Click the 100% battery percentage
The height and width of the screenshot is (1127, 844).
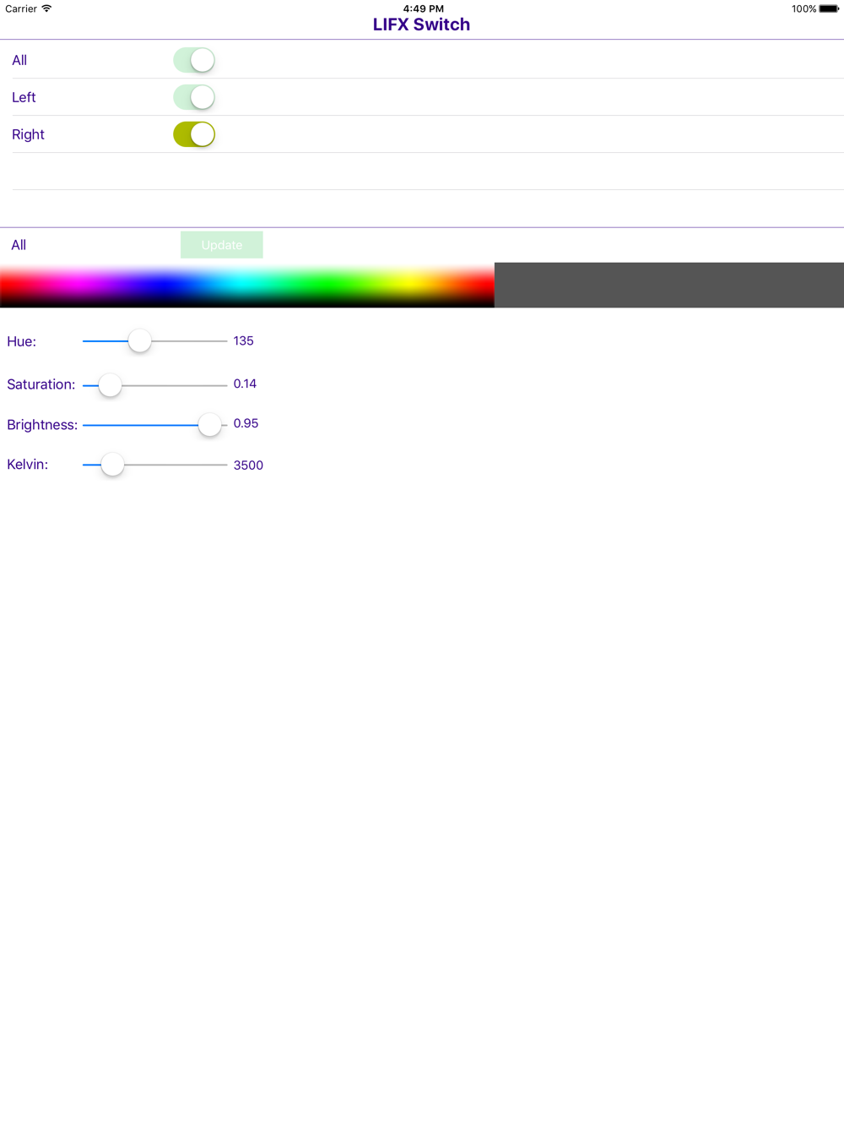[803, 9]
